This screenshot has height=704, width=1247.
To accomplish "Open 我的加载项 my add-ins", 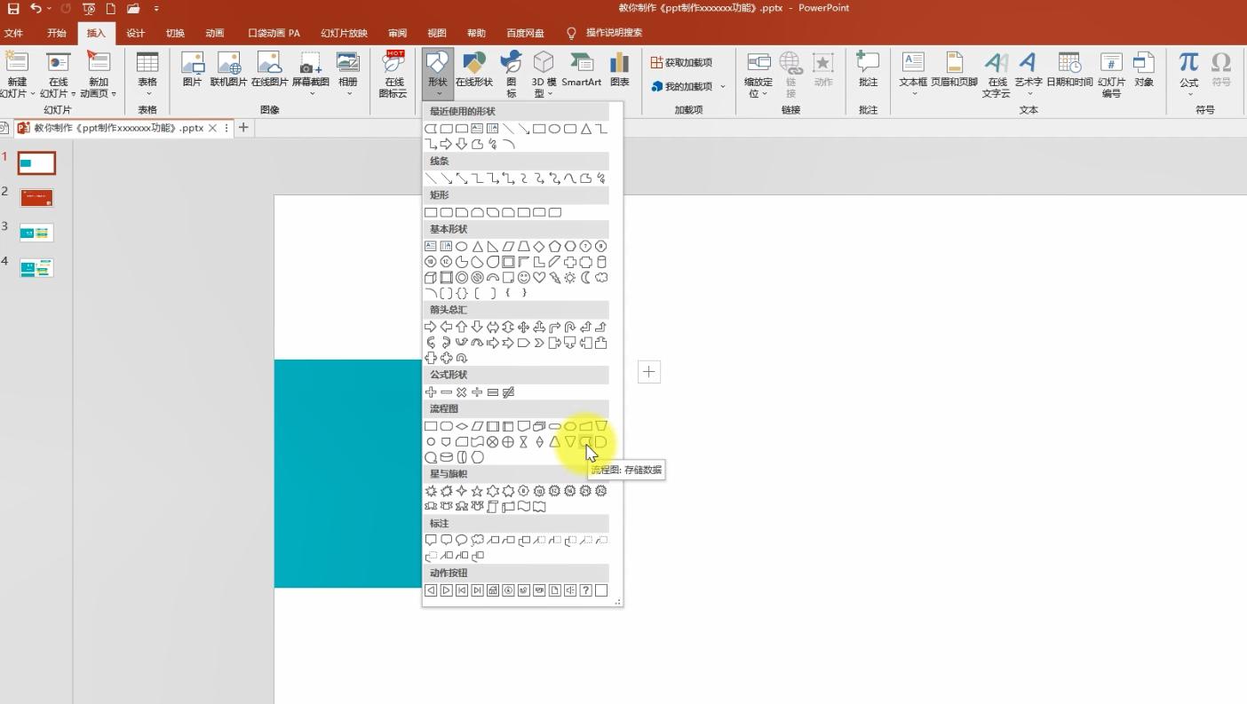I will 681,87.
